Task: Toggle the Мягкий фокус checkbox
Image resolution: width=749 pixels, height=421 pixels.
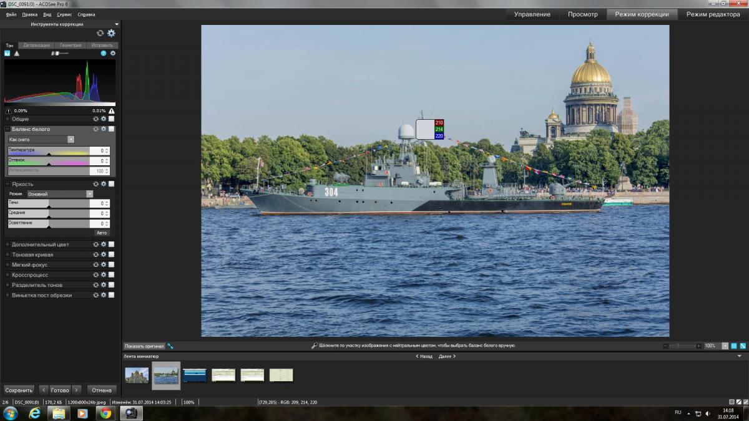Action: click(x=111, y=264)
